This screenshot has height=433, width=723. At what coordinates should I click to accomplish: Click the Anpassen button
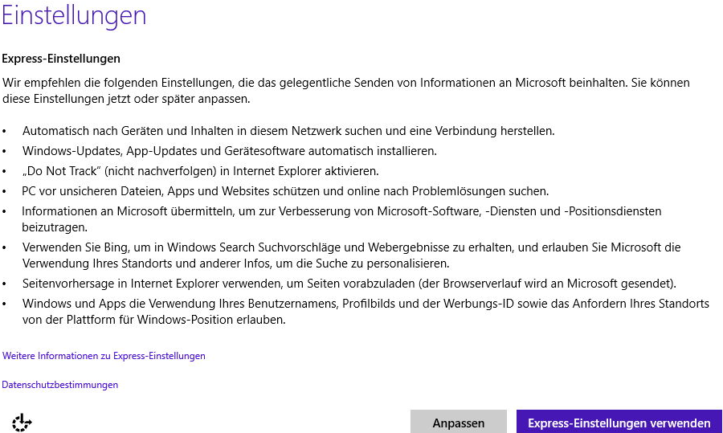[458, 423]
